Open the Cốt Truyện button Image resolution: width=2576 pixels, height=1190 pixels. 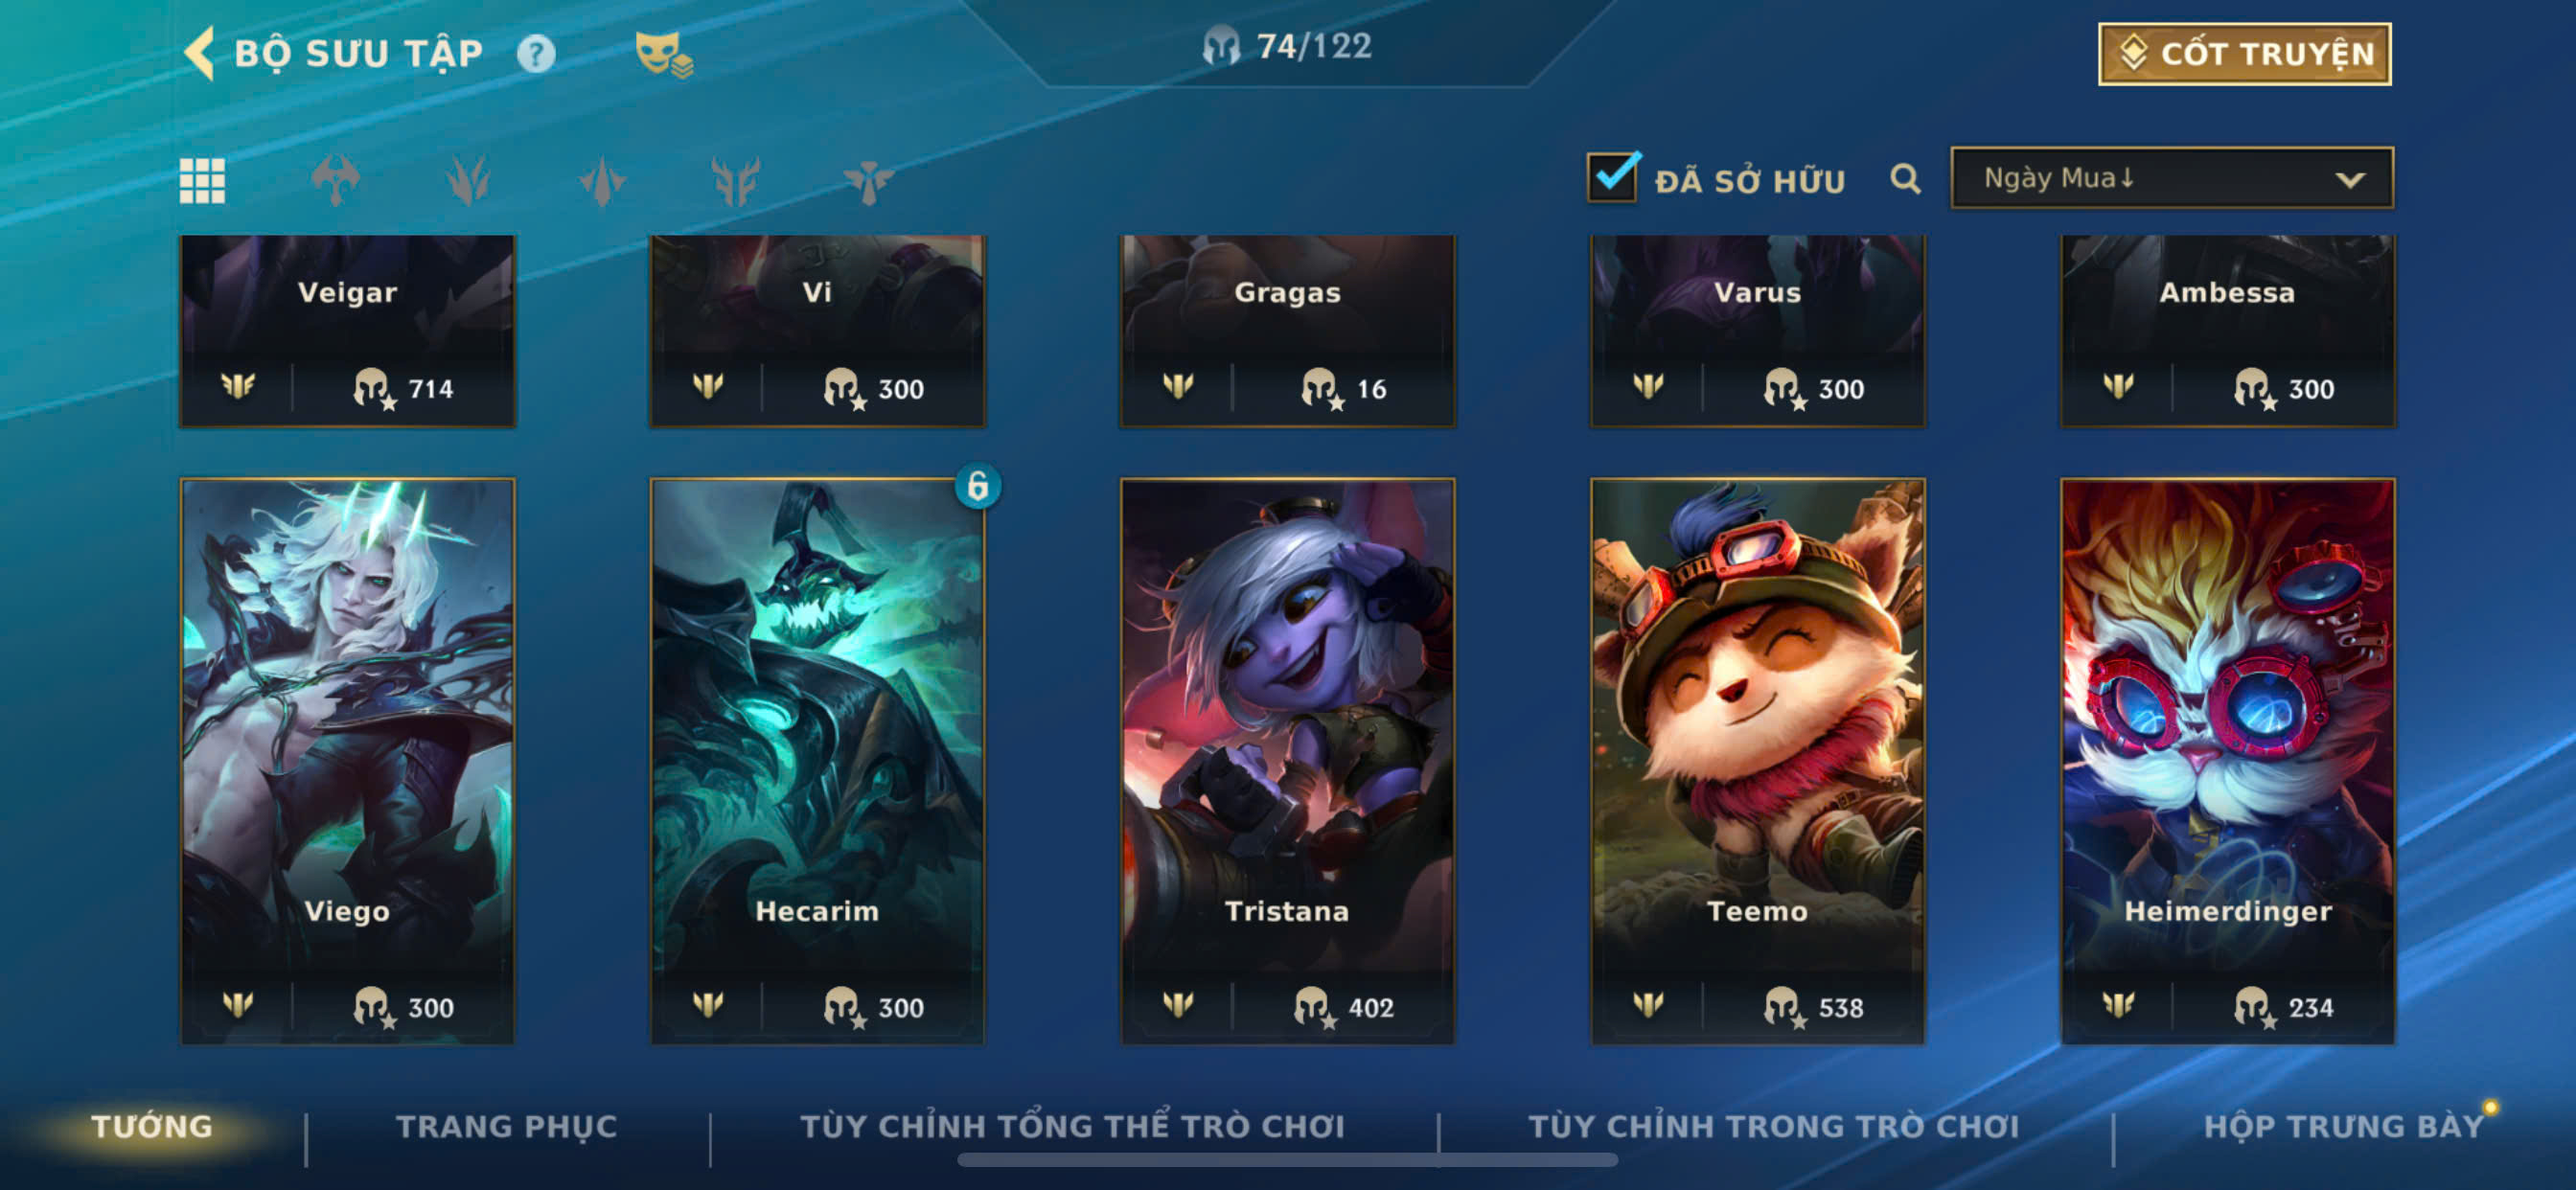tap(2244, 54)
